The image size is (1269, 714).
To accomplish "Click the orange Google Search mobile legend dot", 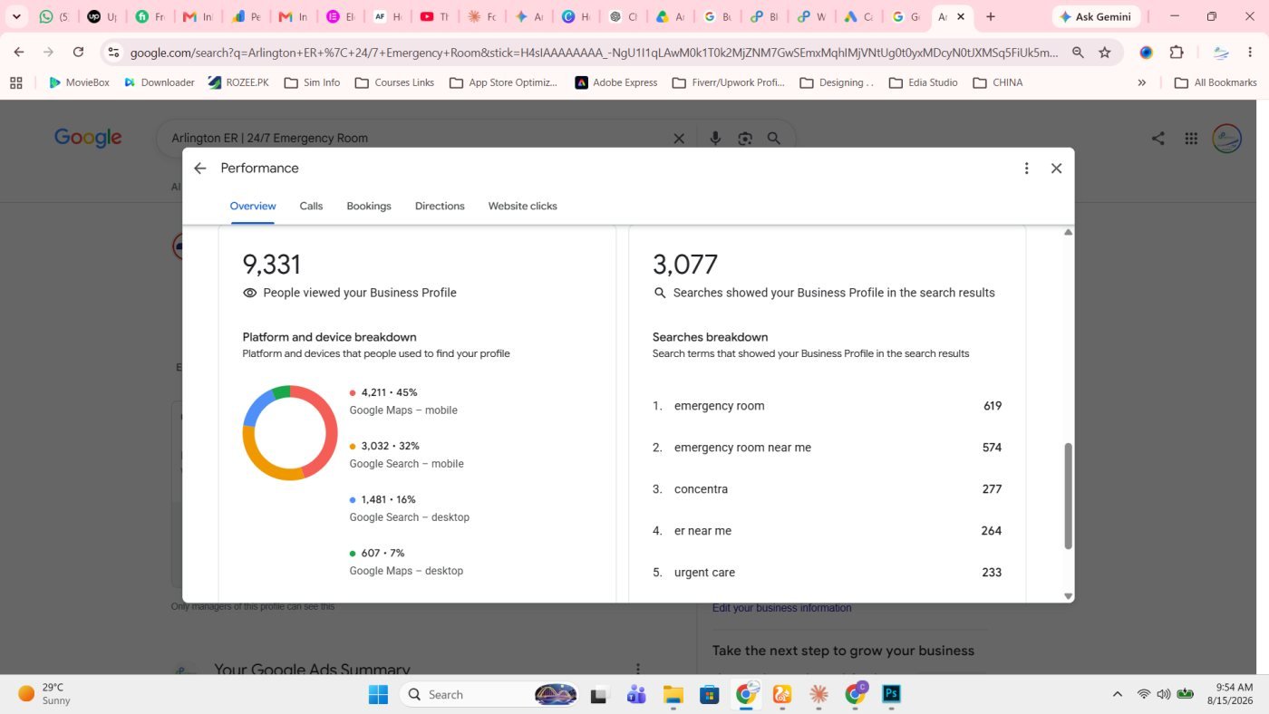I will (353, 446).
